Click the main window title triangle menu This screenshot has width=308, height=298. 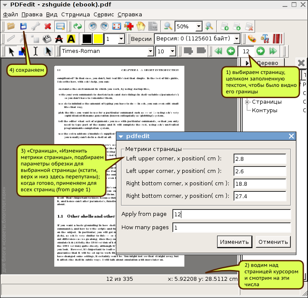pyautogui.click(x=5, y=5)
